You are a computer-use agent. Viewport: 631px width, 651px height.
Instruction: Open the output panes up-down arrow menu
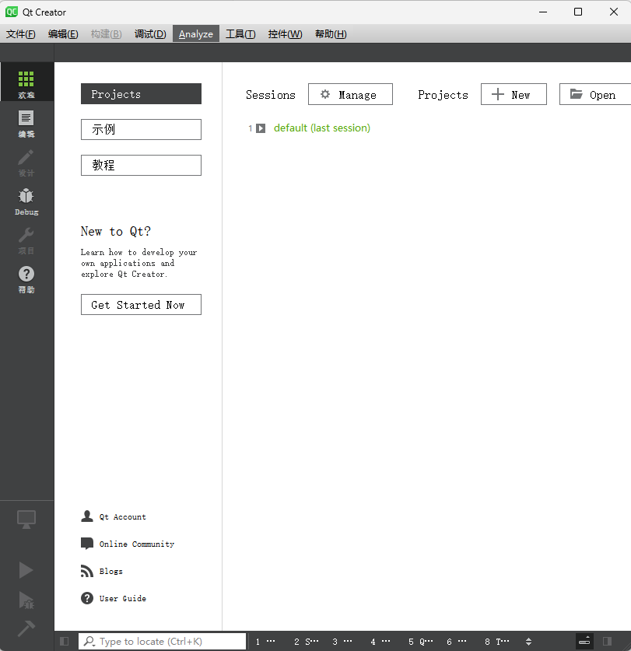528,642
